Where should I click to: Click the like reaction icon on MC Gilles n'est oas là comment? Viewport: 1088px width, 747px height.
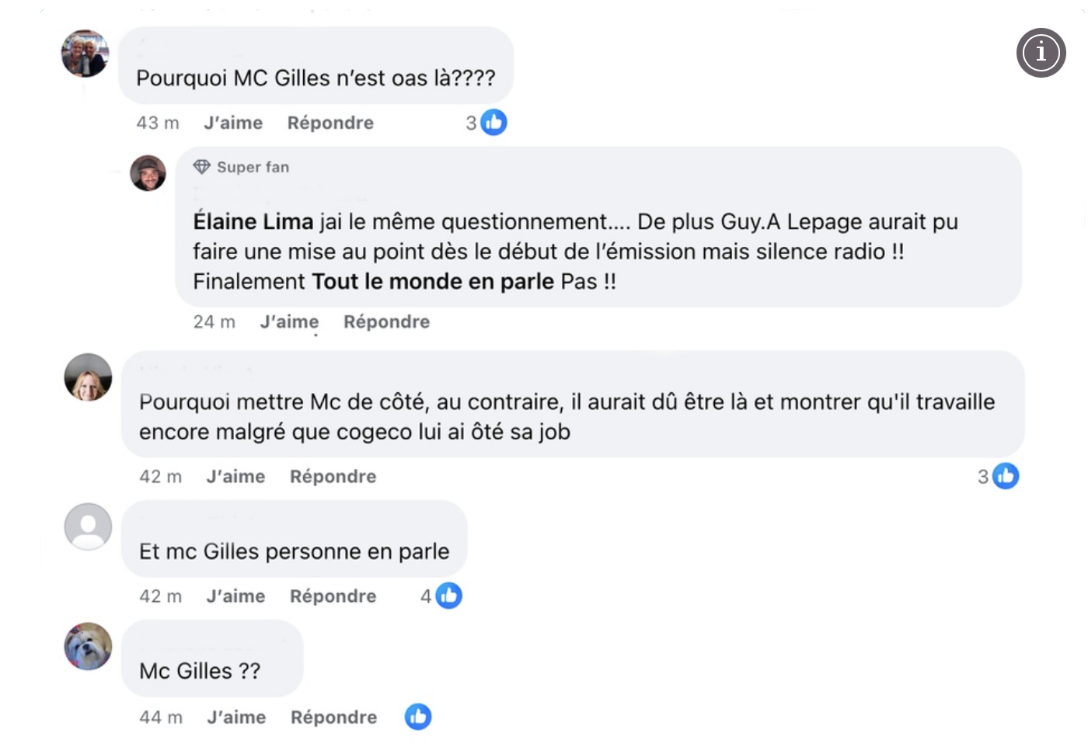tap(493, 123)
